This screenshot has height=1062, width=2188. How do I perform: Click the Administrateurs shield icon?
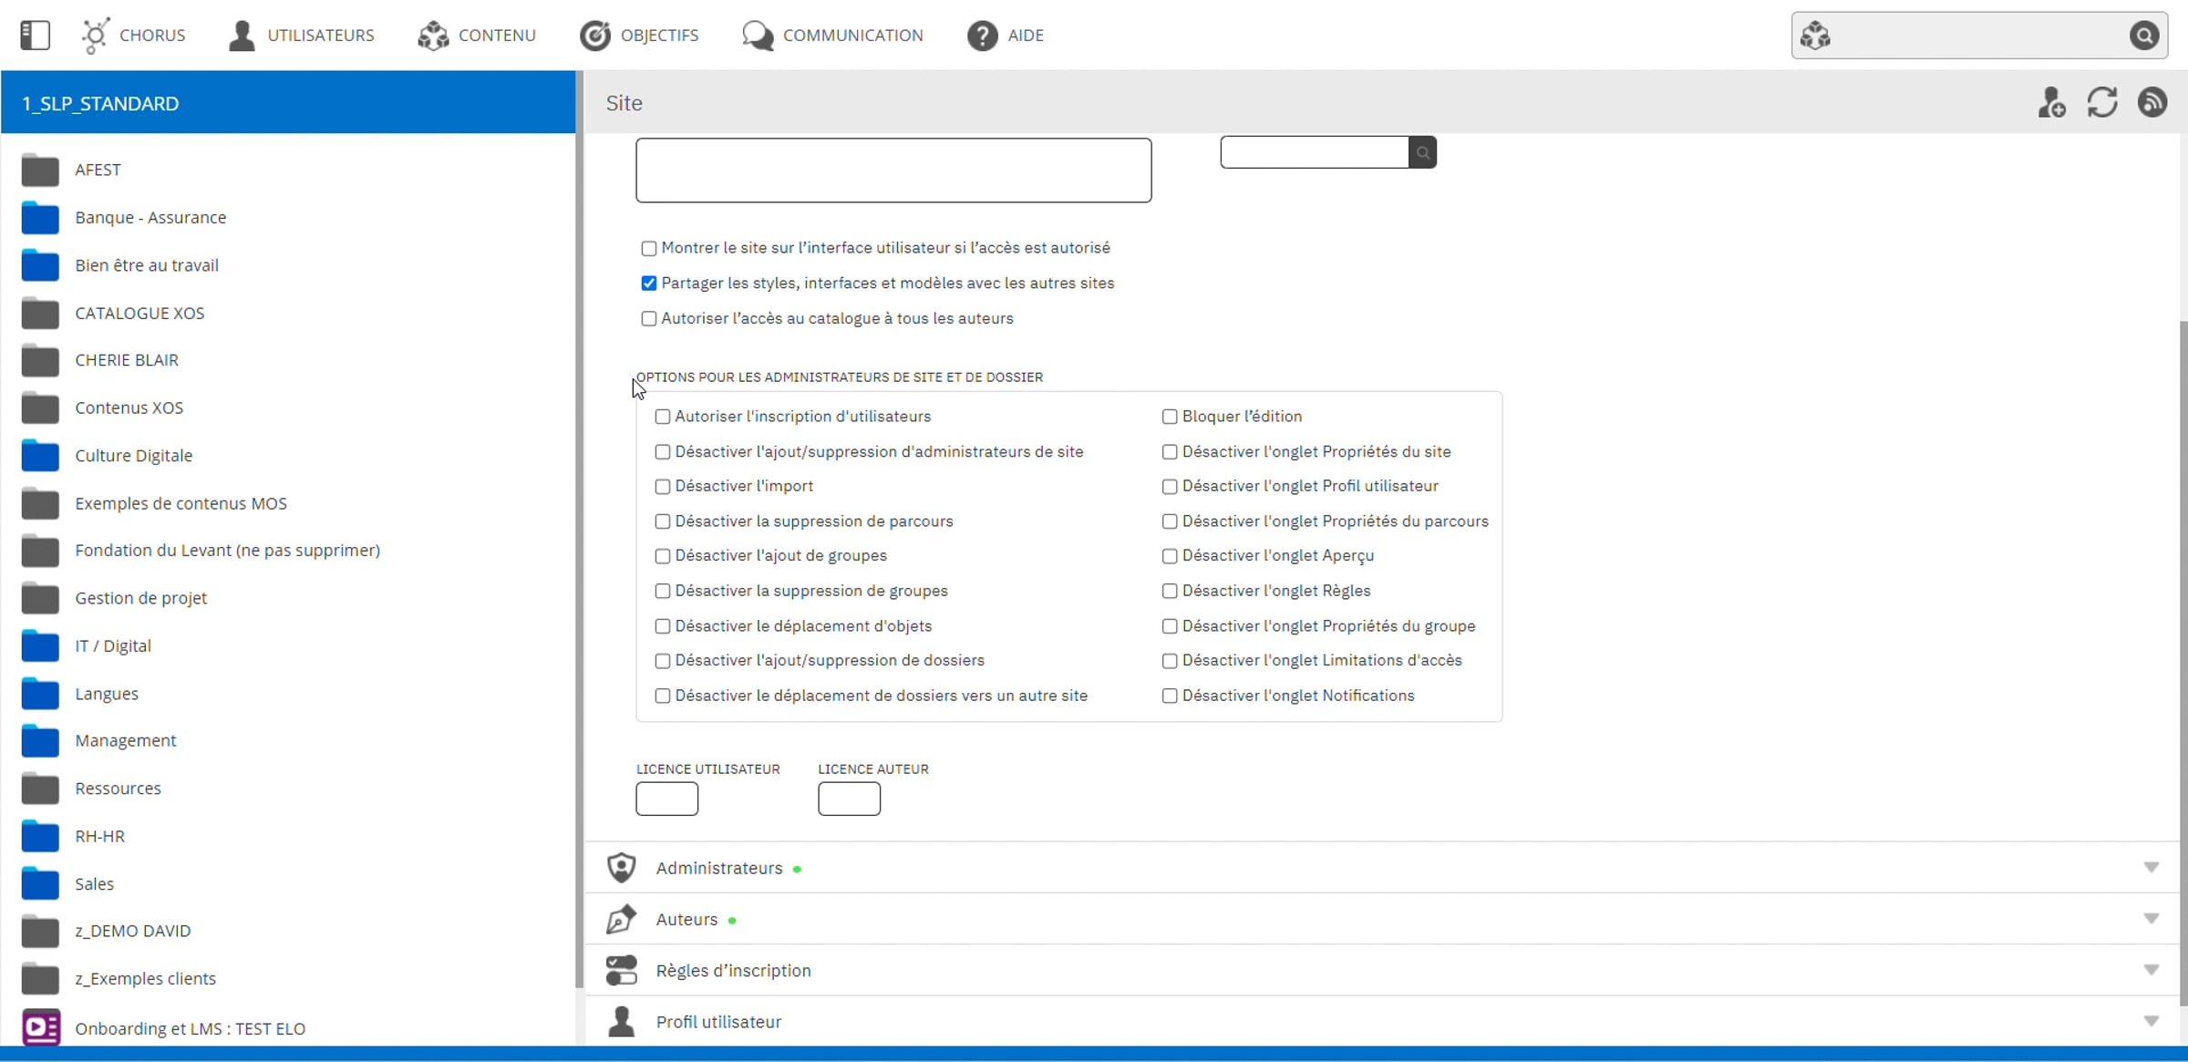622,867
